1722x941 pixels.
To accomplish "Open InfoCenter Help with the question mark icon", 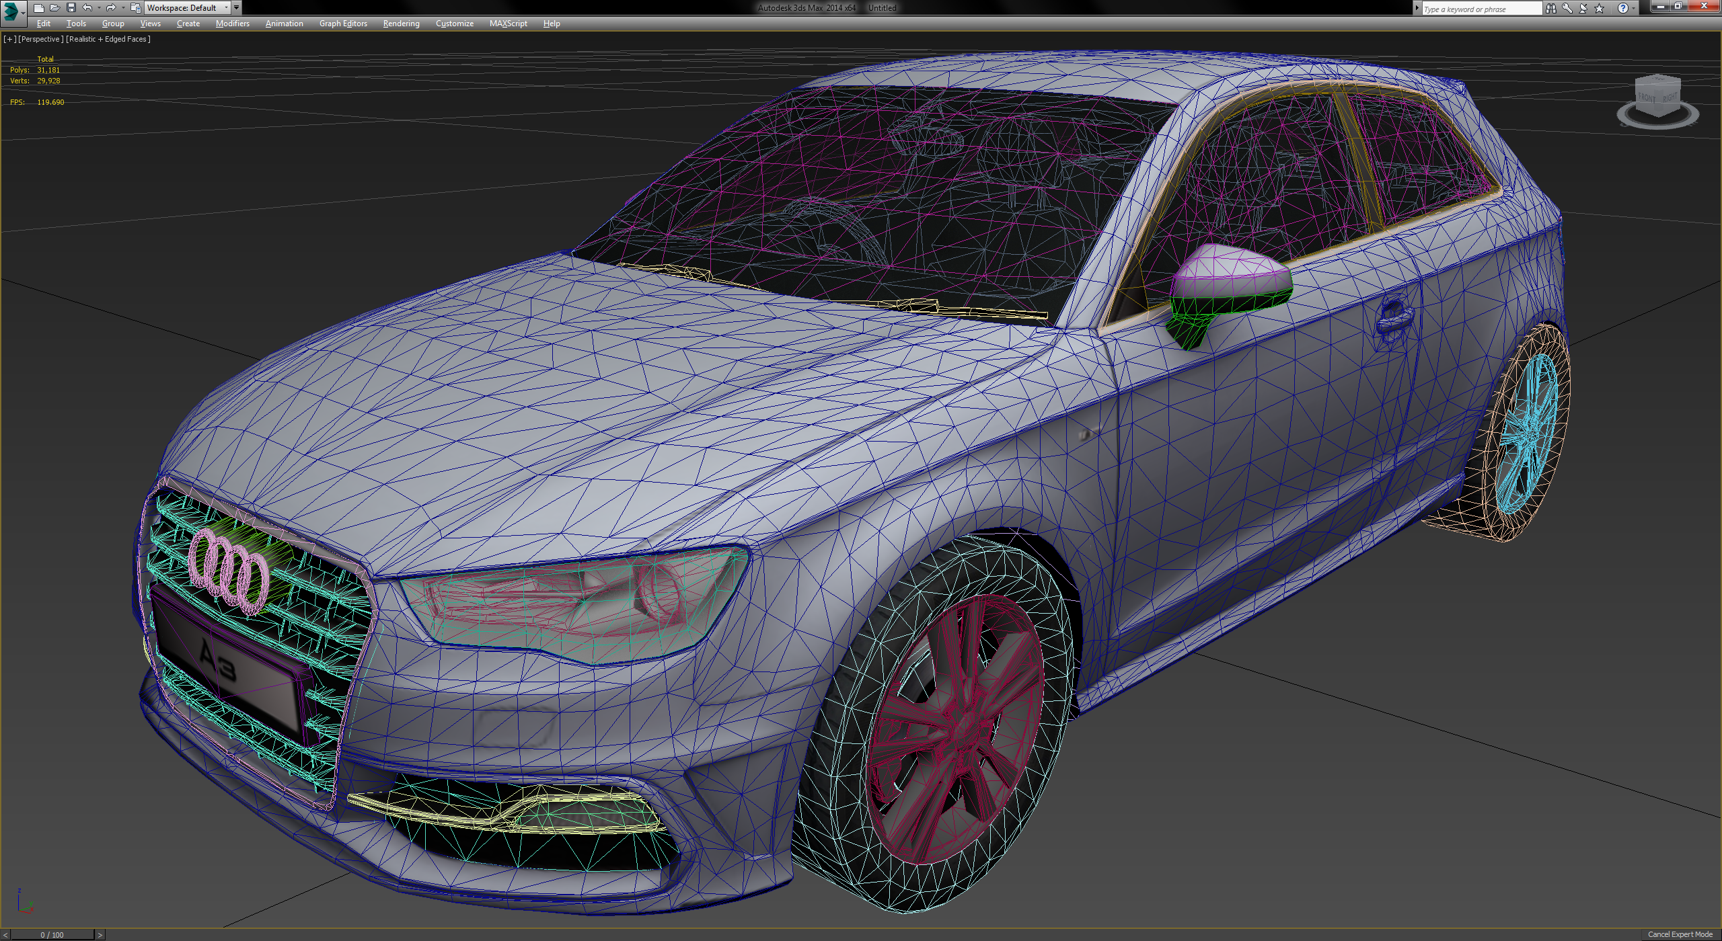I will coord(1623,8).
